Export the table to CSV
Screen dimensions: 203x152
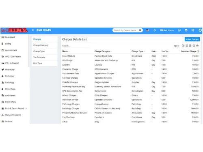click(x=190, y=46)
